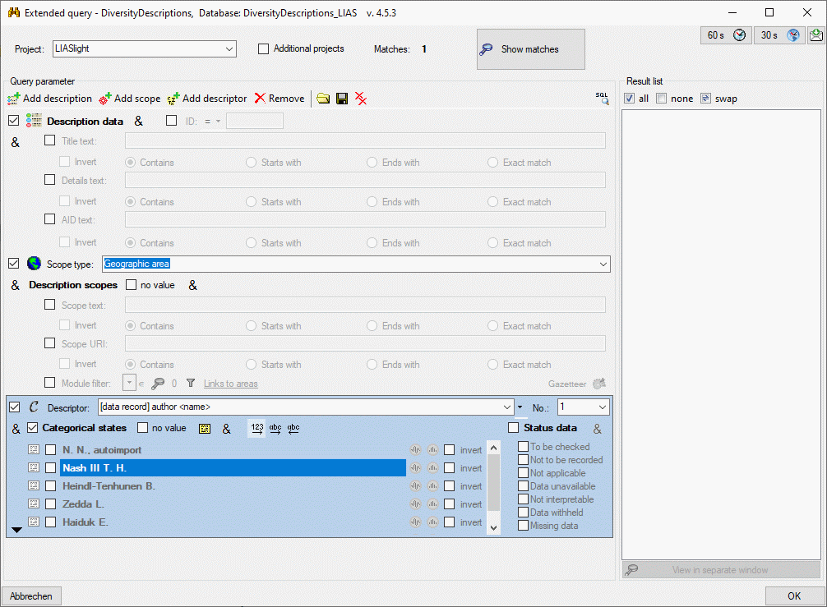The image size is (827, 607).
Task: Click the 60 s timeout clock icon
Action: coord(739,35)
